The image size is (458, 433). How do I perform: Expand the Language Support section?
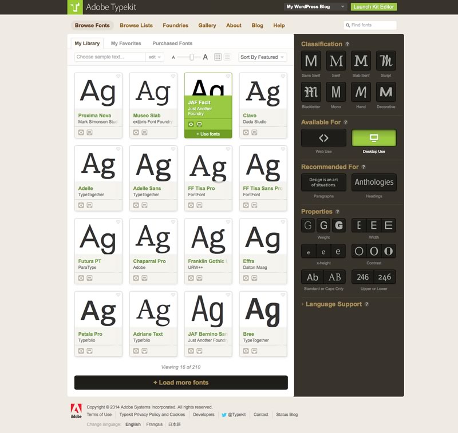pos(334,304)
